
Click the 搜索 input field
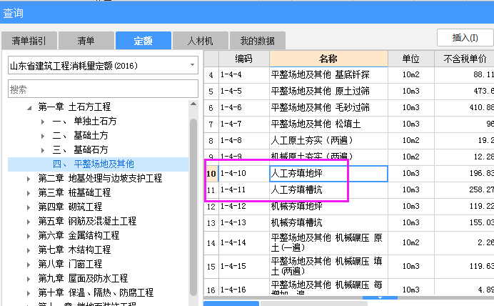point(103,89)
